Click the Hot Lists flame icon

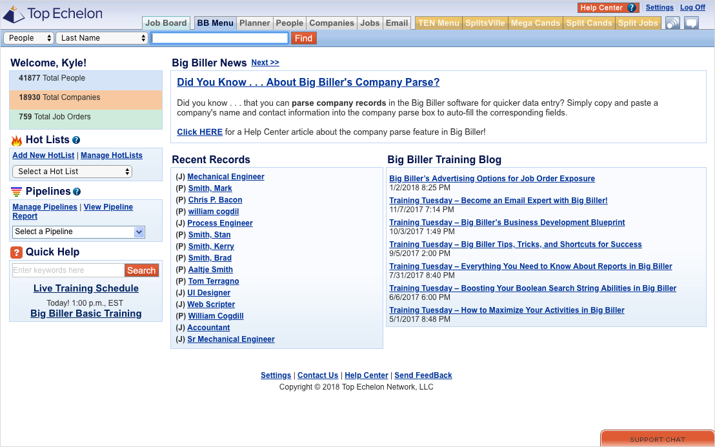point(17,141)
